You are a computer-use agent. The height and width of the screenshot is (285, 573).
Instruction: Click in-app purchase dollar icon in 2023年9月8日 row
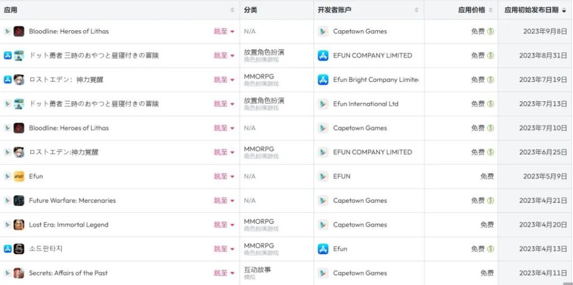(x=490, y=31)
